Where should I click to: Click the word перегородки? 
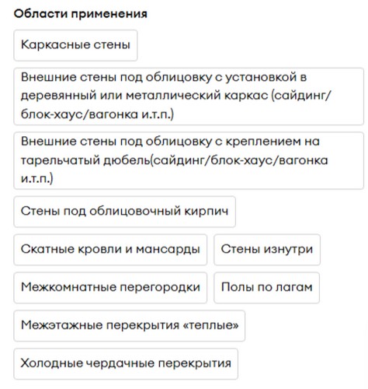click(x=160, y=288)
